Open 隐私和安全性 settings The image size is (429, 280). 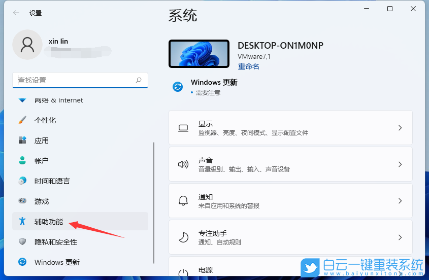80,242
